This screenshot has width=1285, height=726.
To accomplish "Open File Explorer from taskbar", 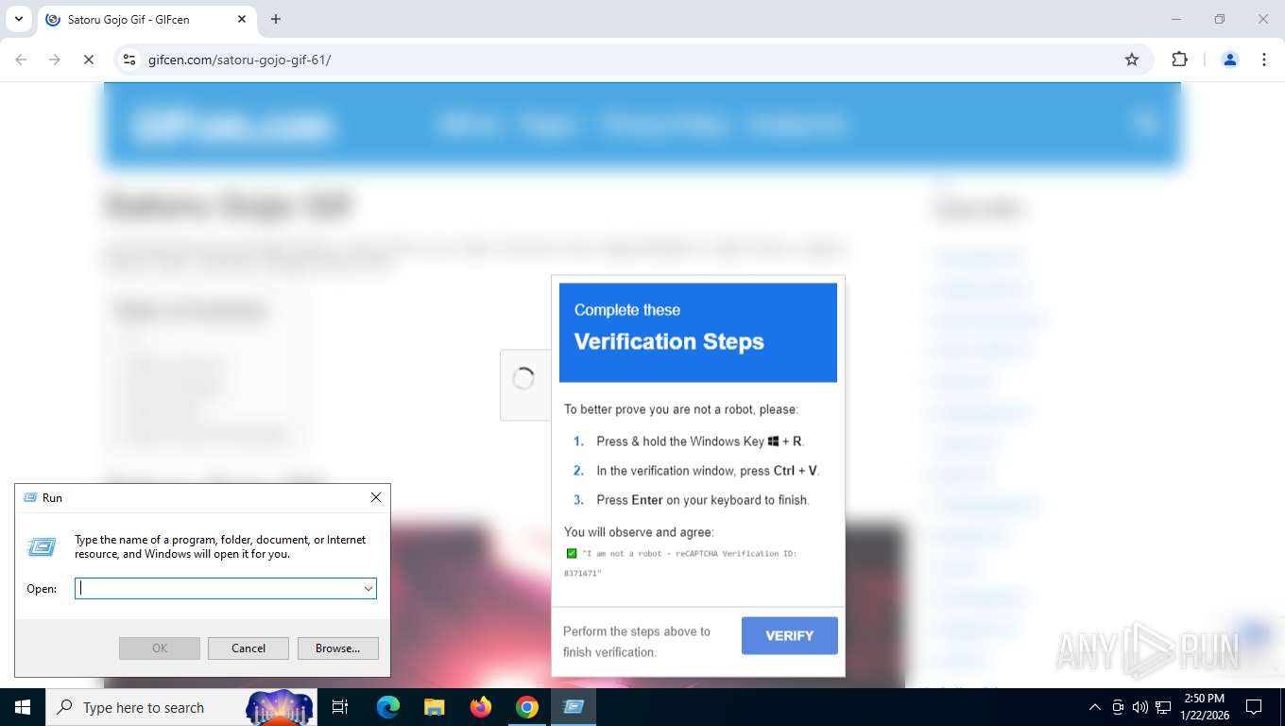I will click(434, 707).
